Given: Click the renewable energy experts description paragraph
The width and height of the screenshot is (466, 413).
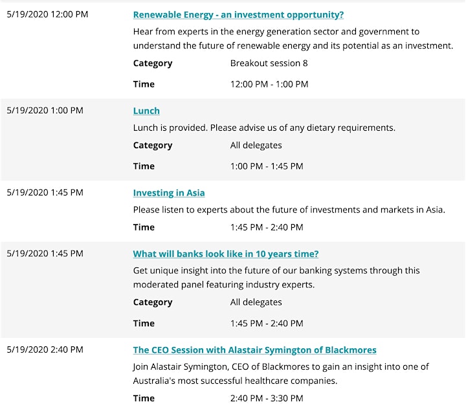Looking at the screenshot, I should tap(293, 39).
